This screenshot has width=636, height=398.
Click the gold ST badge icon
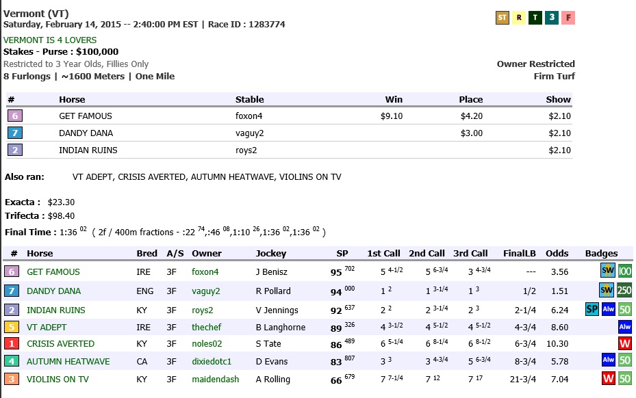[502, 17]
